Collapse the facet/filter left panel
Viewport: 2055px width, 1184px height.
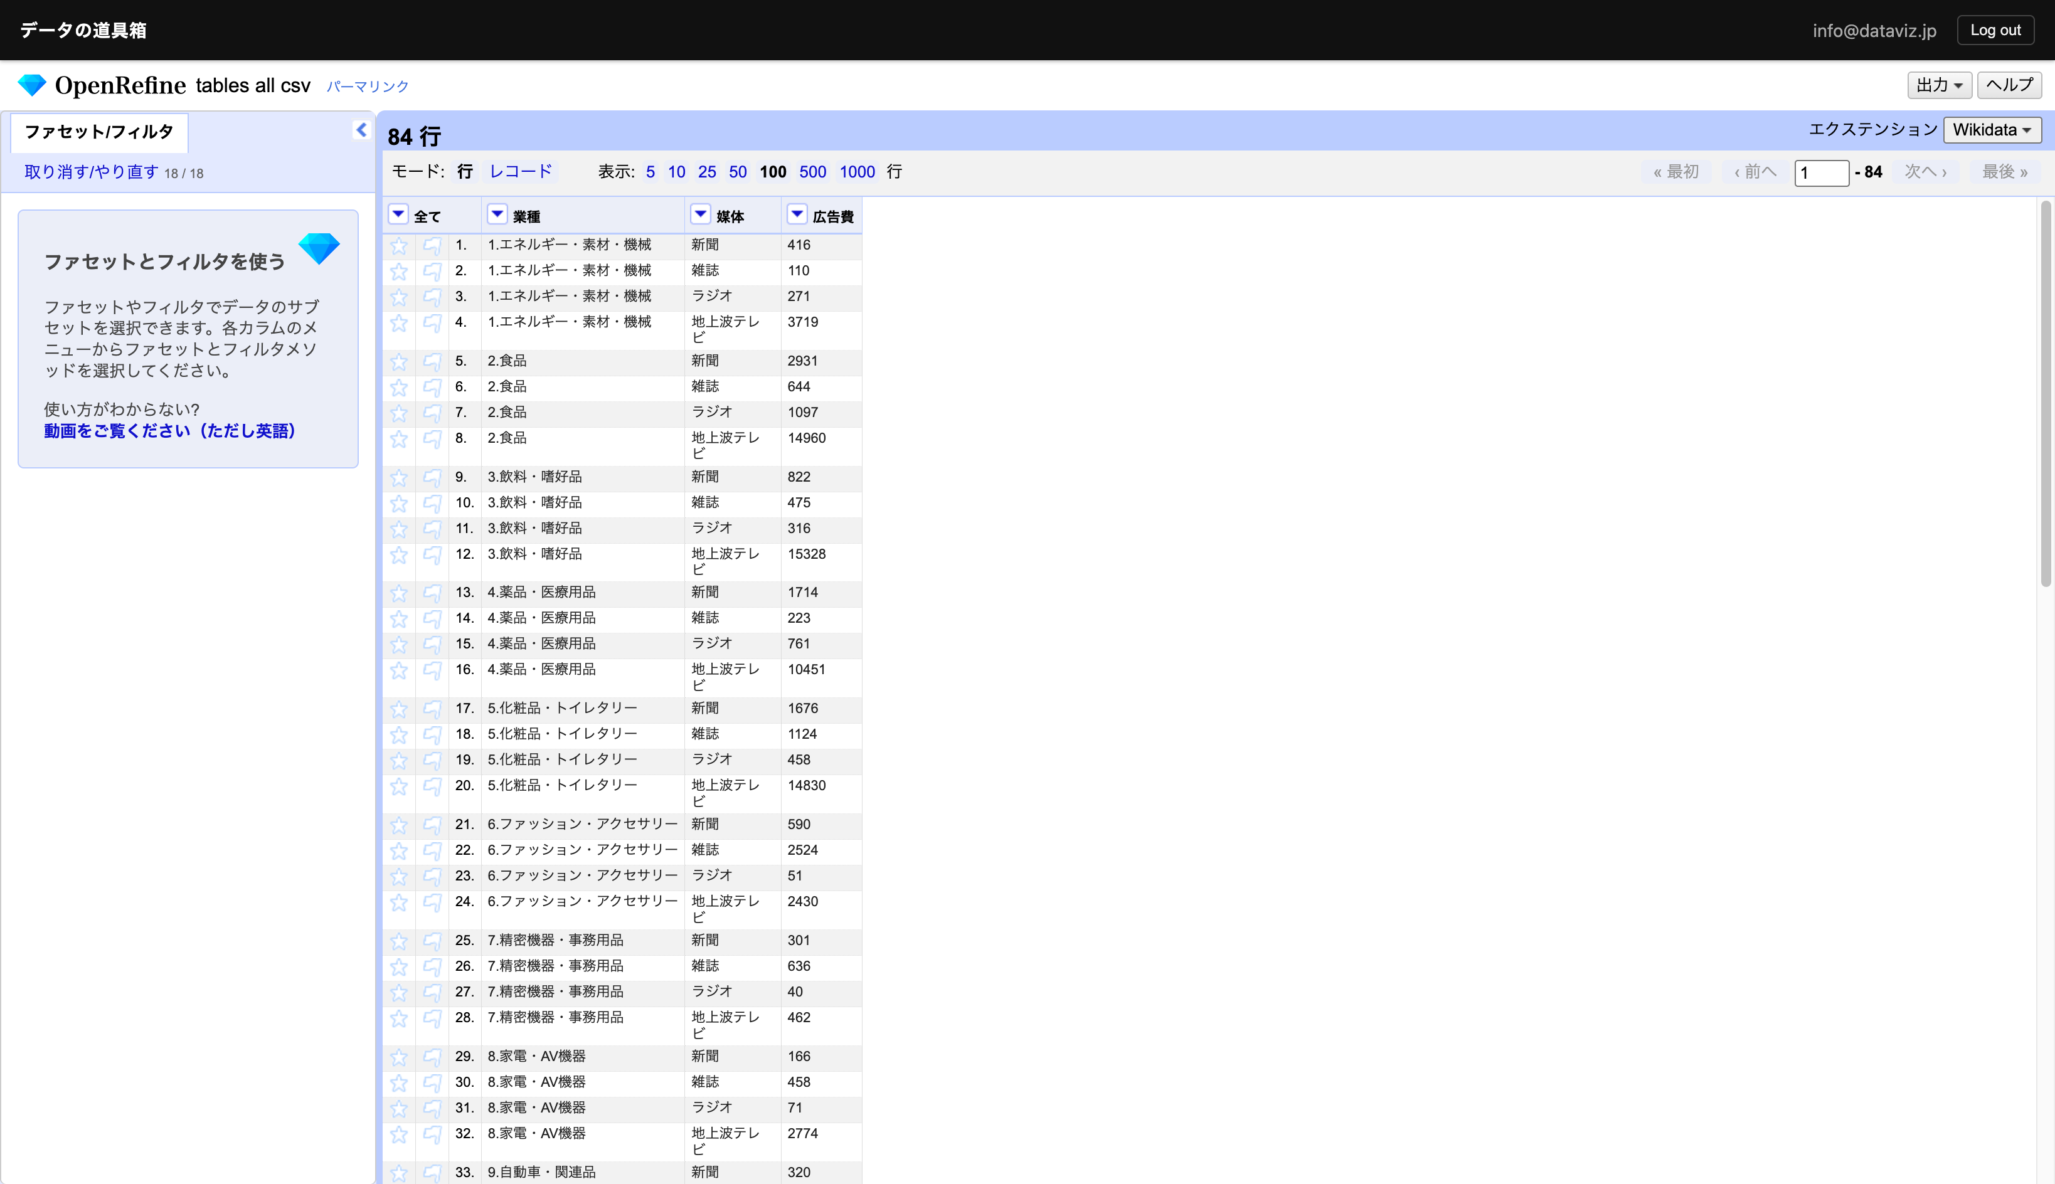[x=361, y=130]
